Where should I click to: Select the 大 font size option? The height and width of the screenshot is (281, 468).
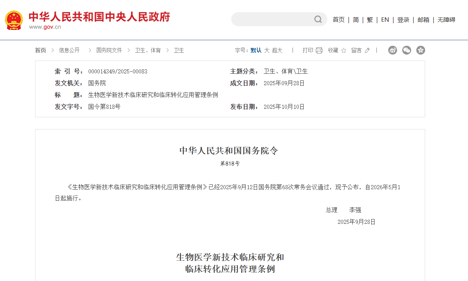click(x=266, y=50)
